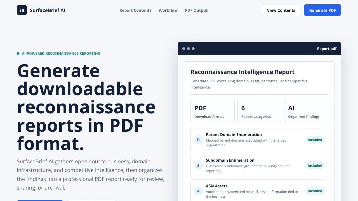Open the PDF Output nav link
Viewport: 358px width, 201px height.
[x=196, y=10]
